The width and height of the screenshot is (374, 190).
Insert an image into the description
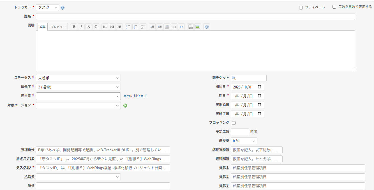[x=198, y=27]
